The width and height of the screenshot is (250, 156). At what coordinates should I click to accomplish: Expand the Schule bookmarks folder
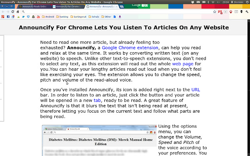(x=94, y=16)
